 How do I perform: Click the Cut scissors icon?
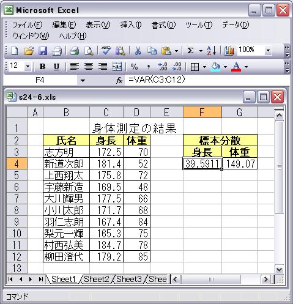pyautogui.click(x=138, y=51)
